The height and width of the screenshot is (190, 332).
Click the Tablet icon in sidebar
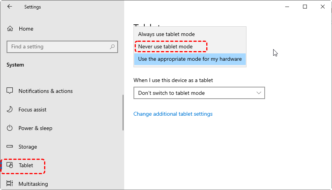click(x=10, y=165)
